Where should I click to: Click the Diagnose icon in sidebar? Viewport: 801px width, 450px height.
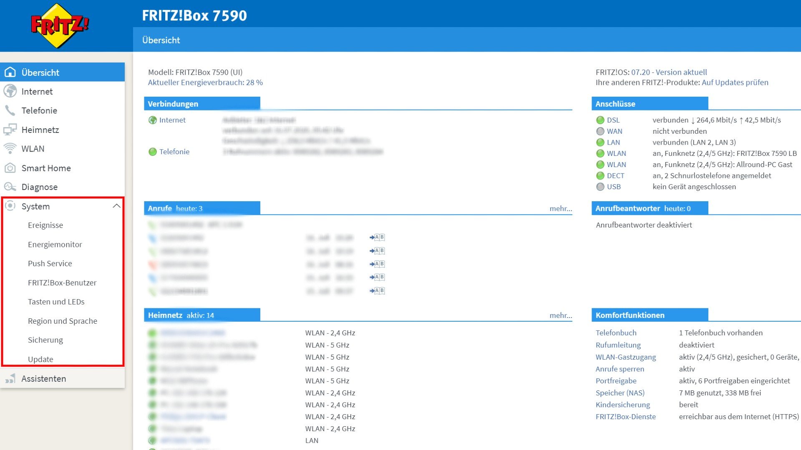(10, 187)
